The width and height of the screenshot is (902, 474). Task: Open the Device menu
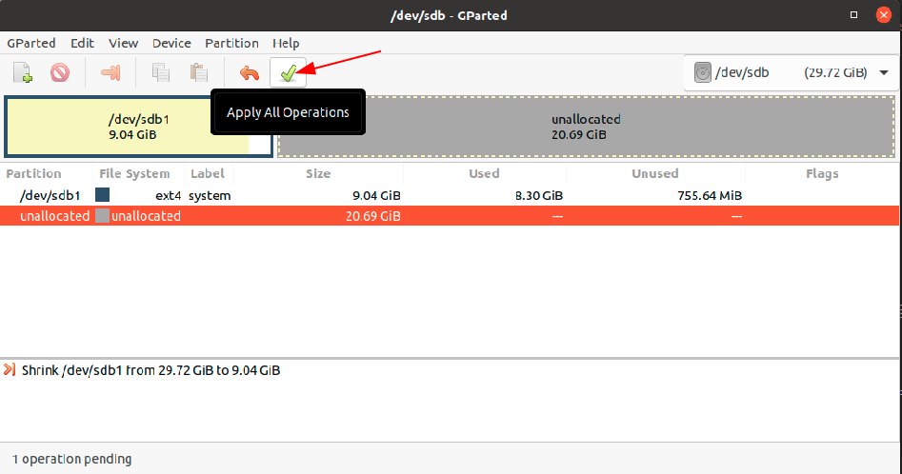tap(171, 43)
